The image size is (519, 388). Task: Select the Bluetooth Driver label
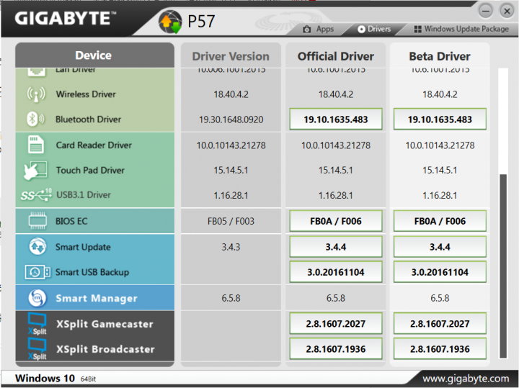tap(88, 119)
